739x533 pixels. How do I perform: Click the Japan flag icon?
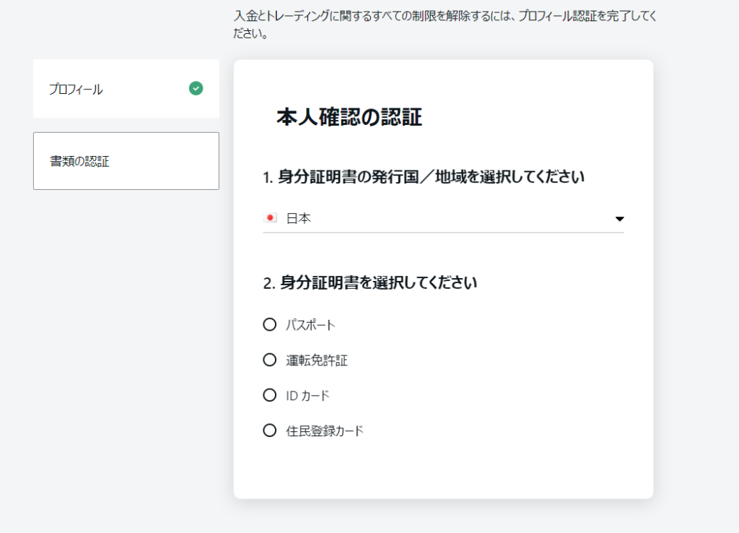(x=270, y=218)
